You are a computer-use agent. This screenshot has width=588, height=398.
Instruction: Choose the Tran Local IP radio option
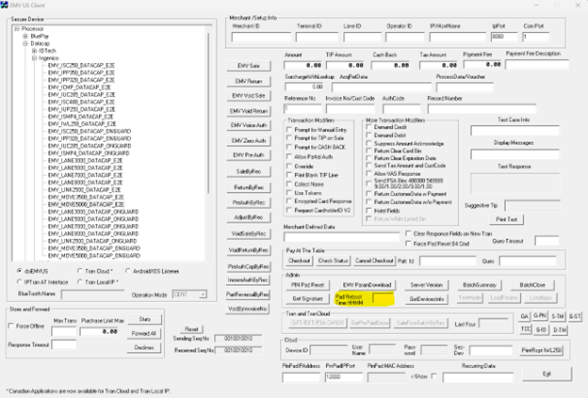coord(79,281)
